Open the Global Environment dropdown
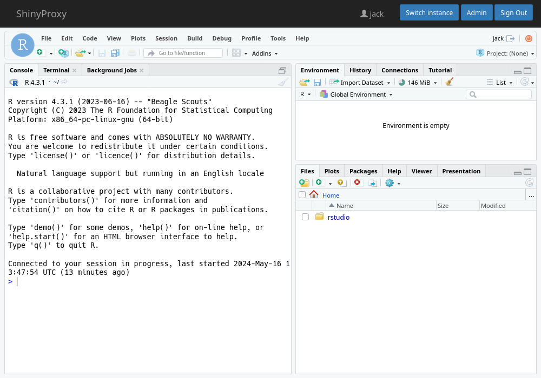 pos(356,94)
